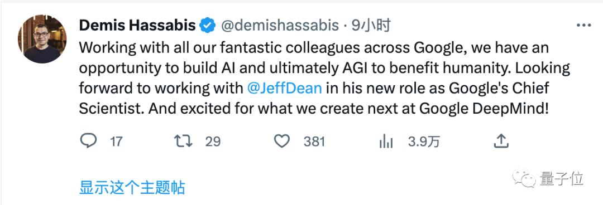Click the share upload arrow icon

501,141
